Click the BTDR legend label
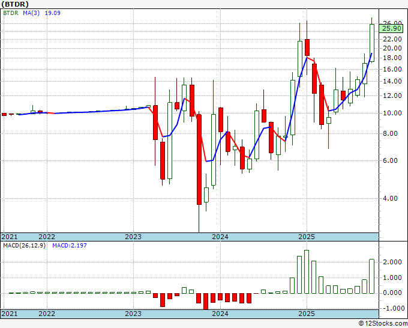Screen dimensions: 408x328 click(11, 13)
